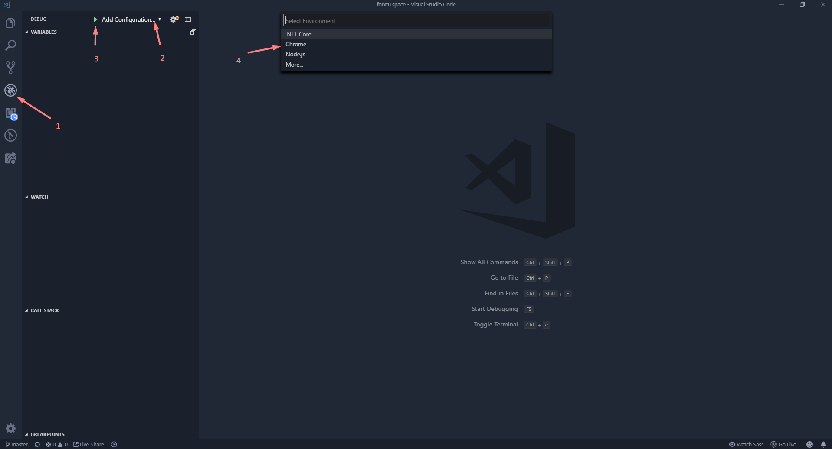Select the Node.js environment
This screenshot has width=832, height=449.
click(x=416, y=54)
